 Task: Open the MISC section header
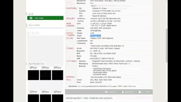(x=68, y=80)
